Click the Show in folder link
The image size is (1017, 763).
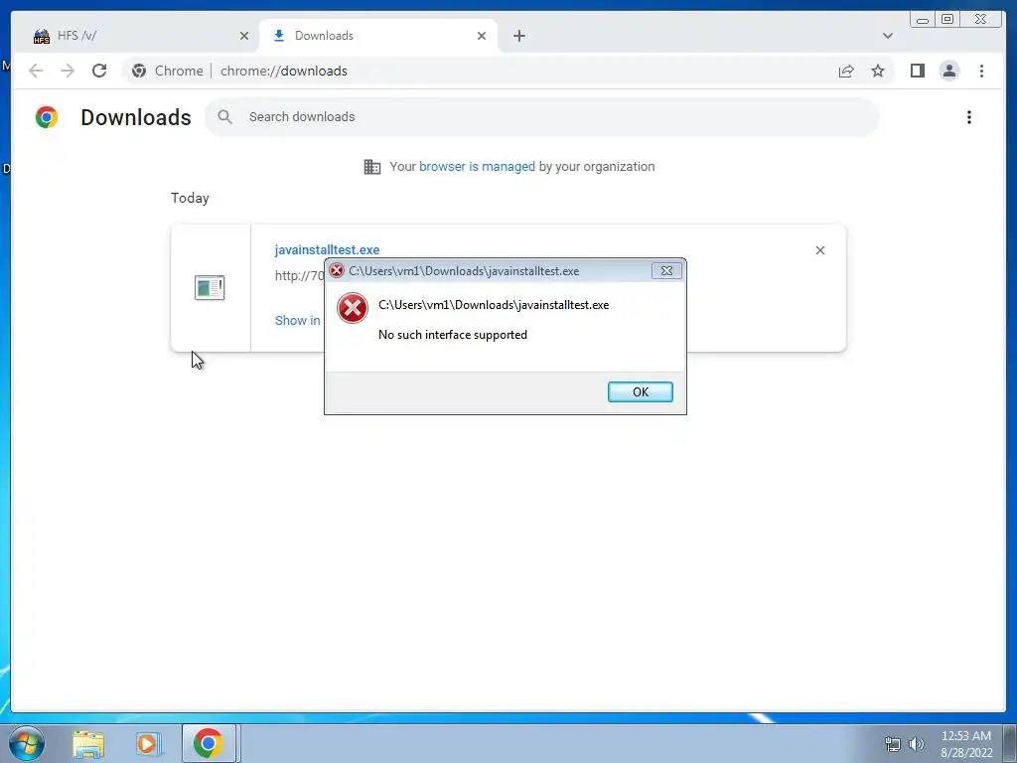coord(298,321)
